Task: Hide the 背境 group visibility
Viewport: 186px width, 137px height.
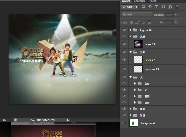Action: coord(124,115)
